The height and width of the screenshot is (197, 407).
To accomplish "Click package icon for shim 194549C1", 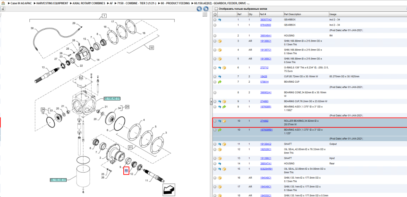I will tap(220, 186).
